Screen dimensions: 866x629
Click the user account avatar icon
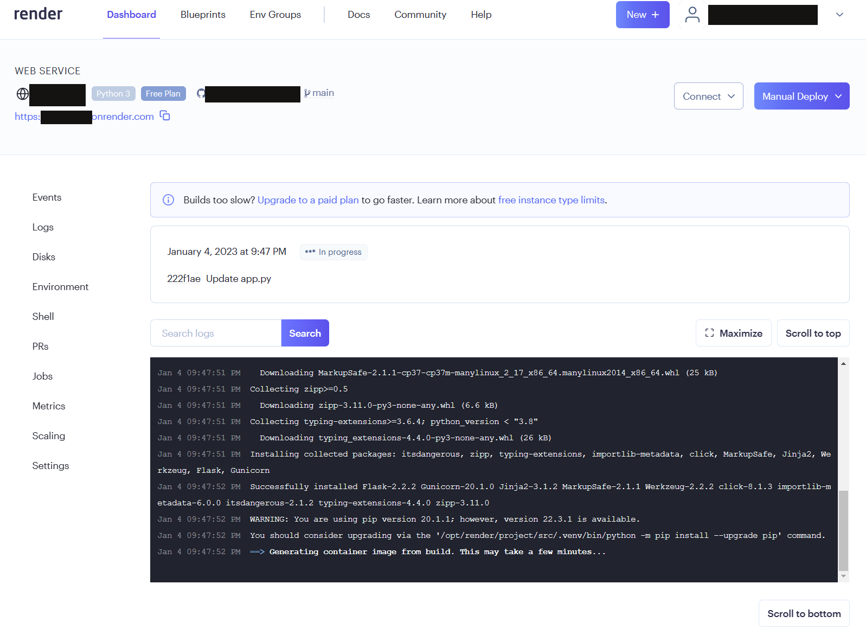point(692,15)
